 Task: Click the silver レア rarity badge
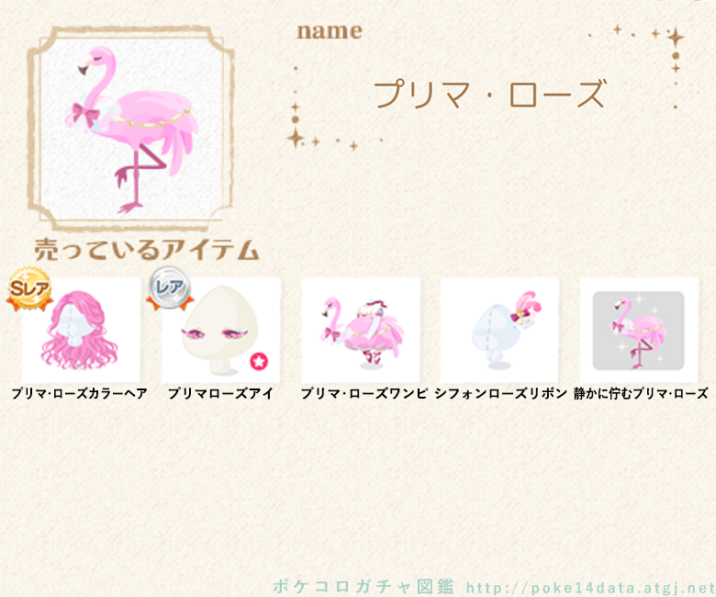(170, 287)
